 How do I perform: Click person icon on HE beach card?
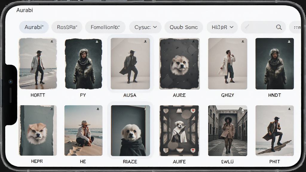[98, 109]
